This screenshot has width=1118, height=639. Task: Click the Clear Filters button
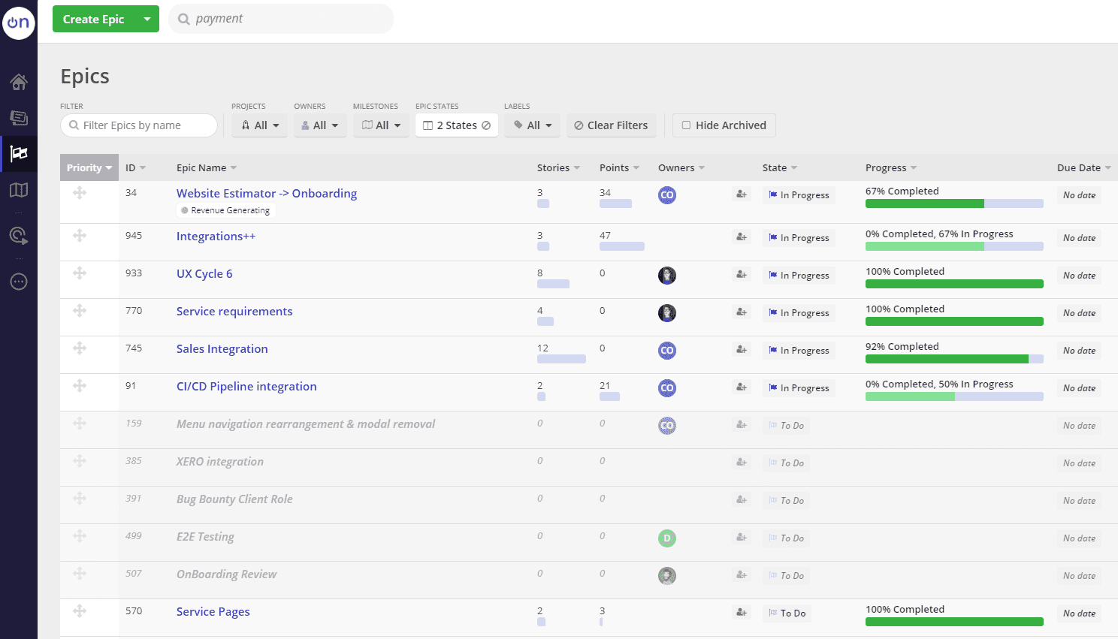(611, 125)
